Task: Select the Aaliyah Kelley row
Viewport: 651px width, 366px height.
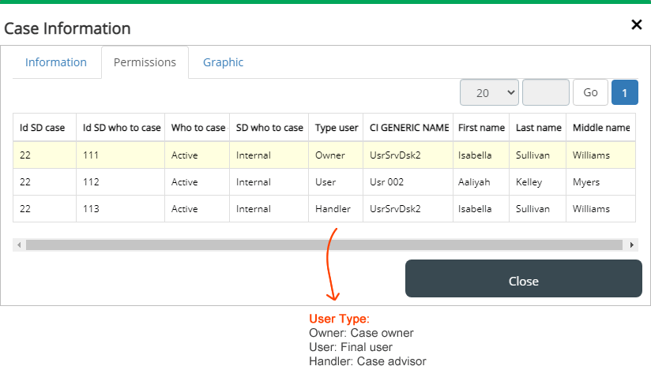Action: point(324,182)
